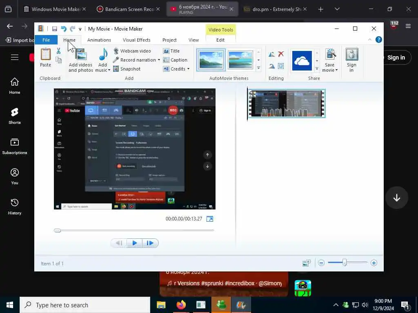Preview full screen icon beside timecode
The image size is (418, 313).
[x=210, y=219]
